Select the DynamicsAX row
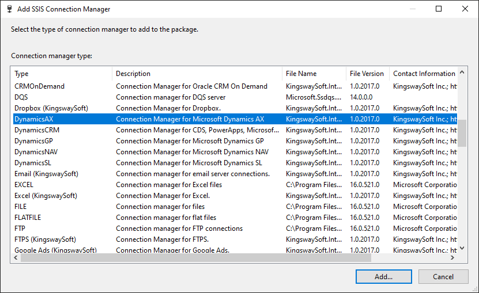The height and width of the screenshot is (293, 479). (235, 119)
